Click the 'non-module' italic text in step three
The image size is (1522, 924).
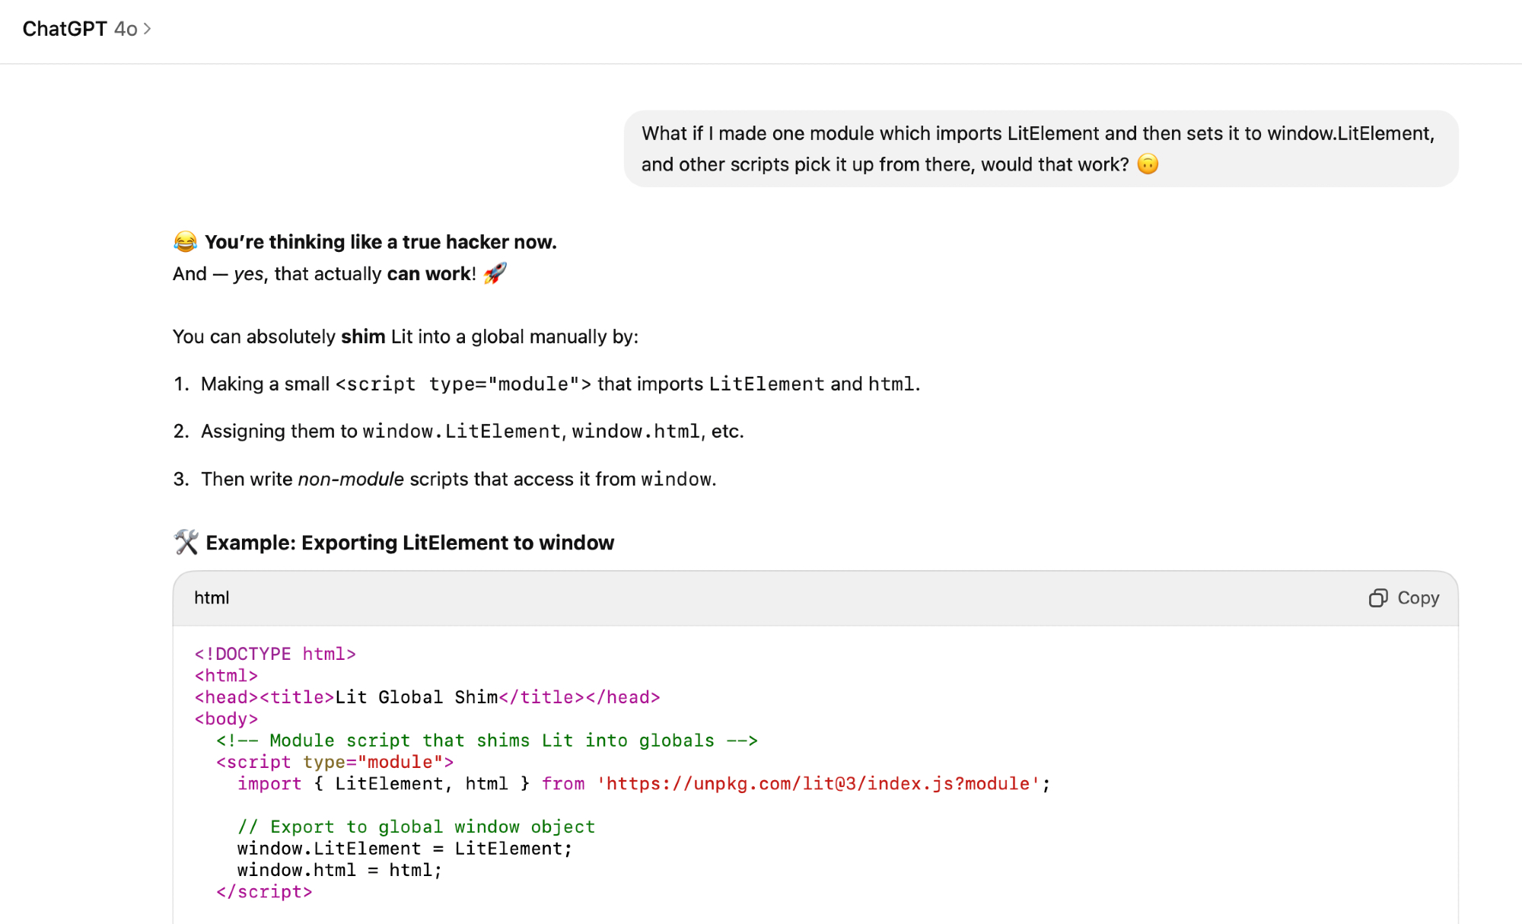[x=351, y=479]
